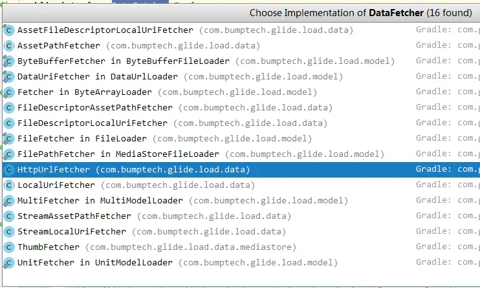Open highlighted HttpUrlFetcher implementation

pos(241,169)
